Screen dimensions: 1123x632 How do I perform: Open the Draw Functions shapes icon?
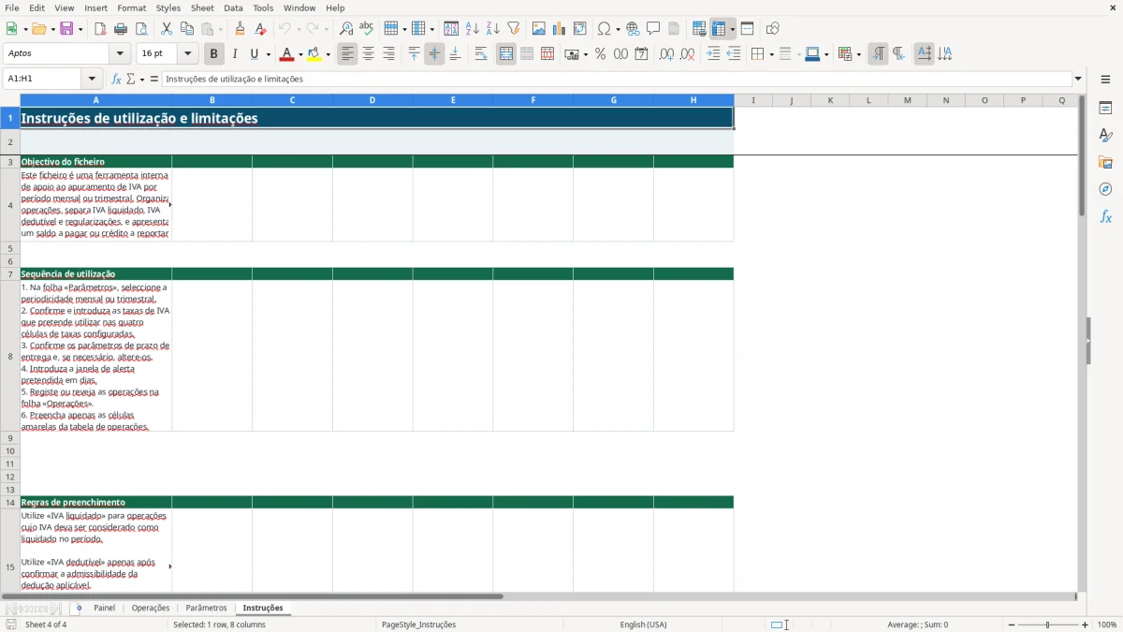pos(773,29)
